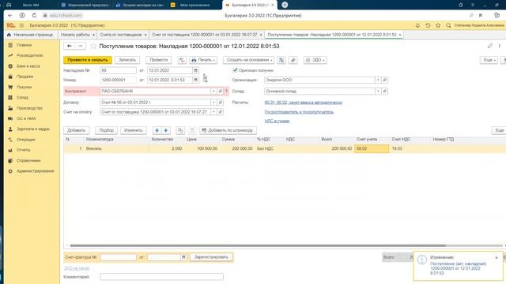Copy the selected table row
This screenshot has height=284, width=506.
[x=180, y=130]
